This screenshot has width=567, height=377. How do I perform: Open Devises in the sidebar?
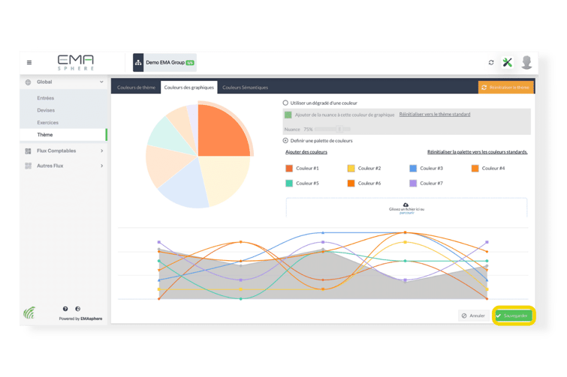46,110
